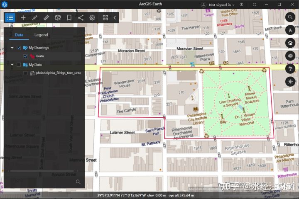Click the CVS Pharmacy map label

coord(224,22)
